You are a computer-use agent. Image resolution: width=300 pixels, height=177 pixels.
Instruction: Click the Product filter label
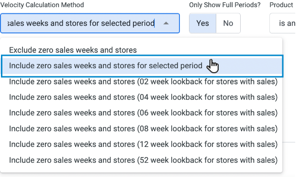[x=281, y=5]
